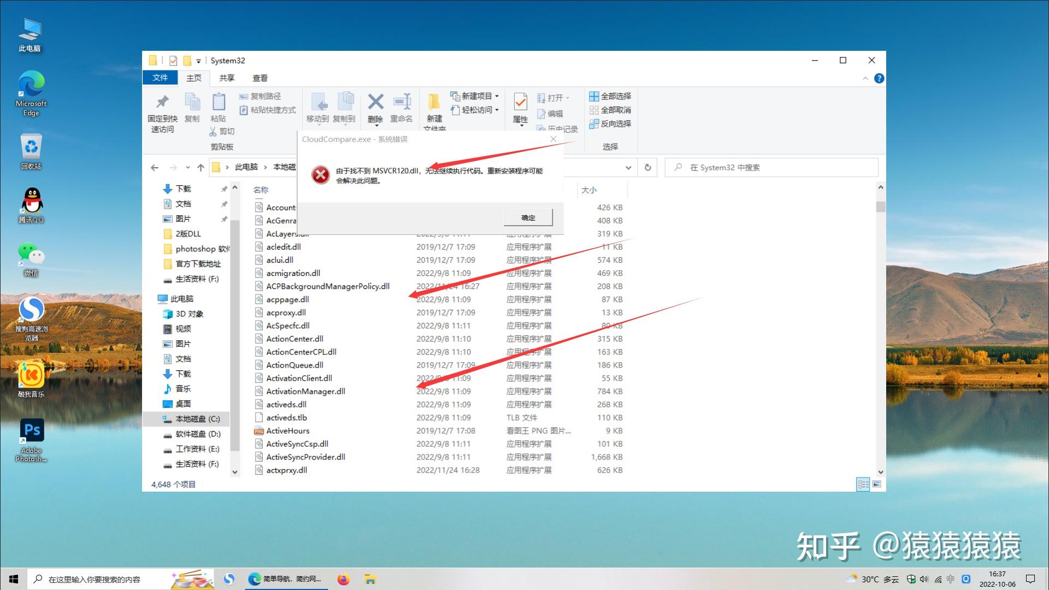Click Paste shortcut in ribbon
This screenshot has height=590, width=1049.
pyautogui.click(x=268, y=110)
